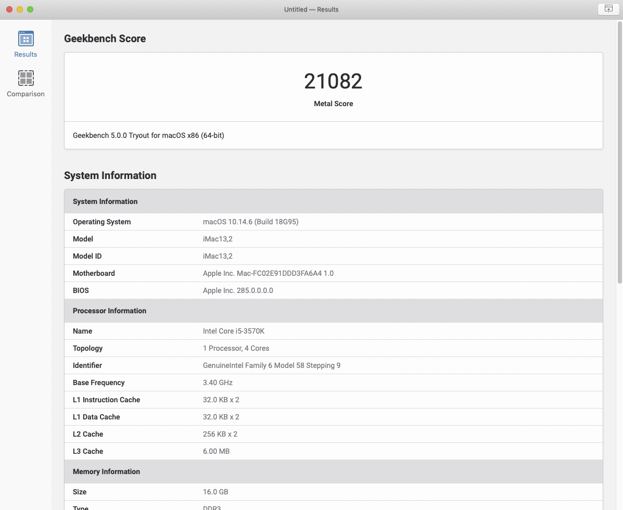Select the Geekbench 5.0.0 Tryout version text
Screen dimensions: 623x510
(148, 135)
